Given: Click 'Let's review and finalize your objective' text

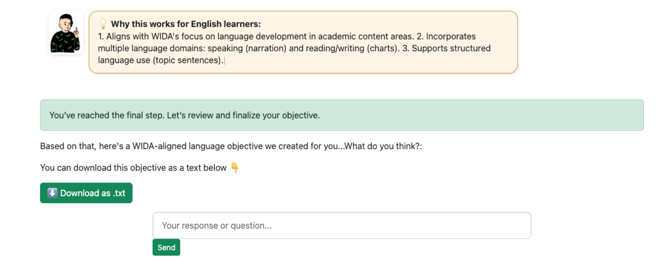Looking at the screenshot, I should [243, 115].
